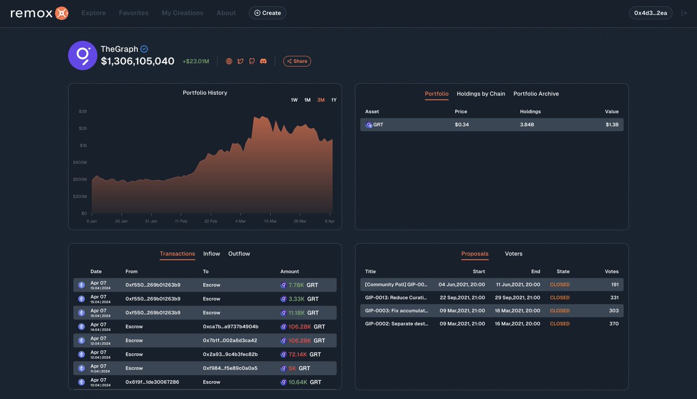Screen dimensions: 697x399
Task: Click the $1,306,105,040 total value
Action: tap(138, 61)
